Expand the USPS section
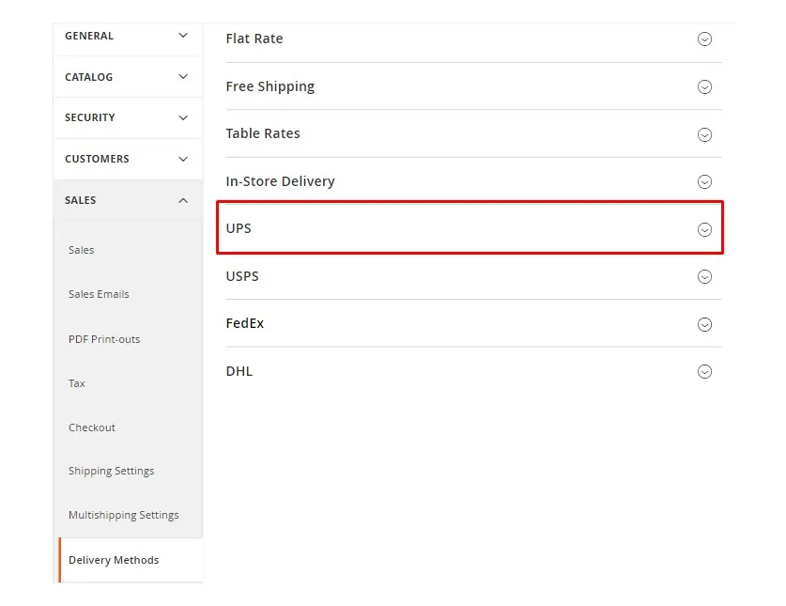The height and width of the screenshot is (606, 786). (x=704, y=276)
